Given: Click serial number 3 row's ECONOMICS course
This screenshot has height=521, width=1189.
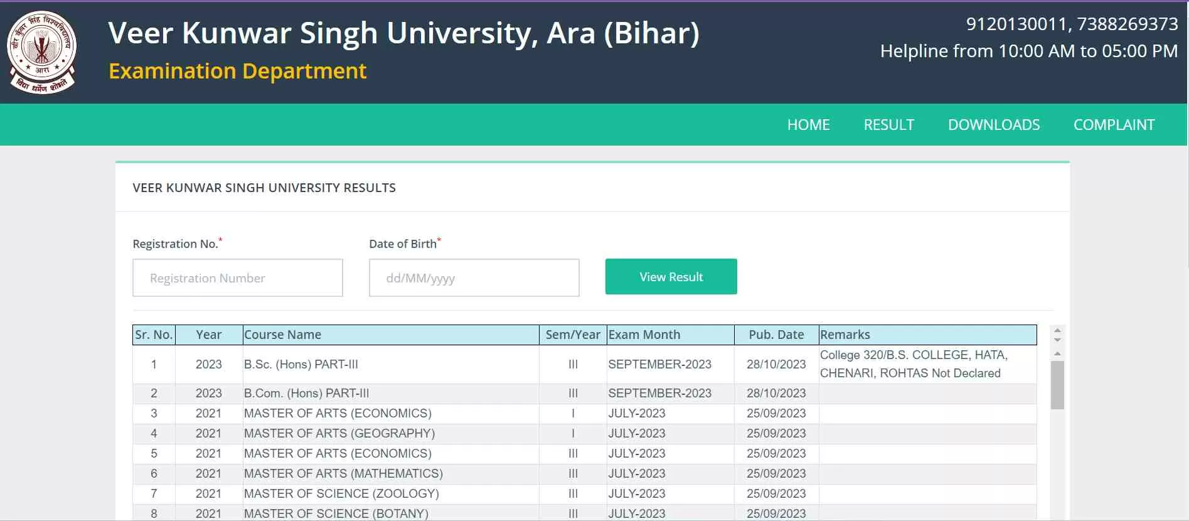Looking at the screenshot, I should (338, 414).
